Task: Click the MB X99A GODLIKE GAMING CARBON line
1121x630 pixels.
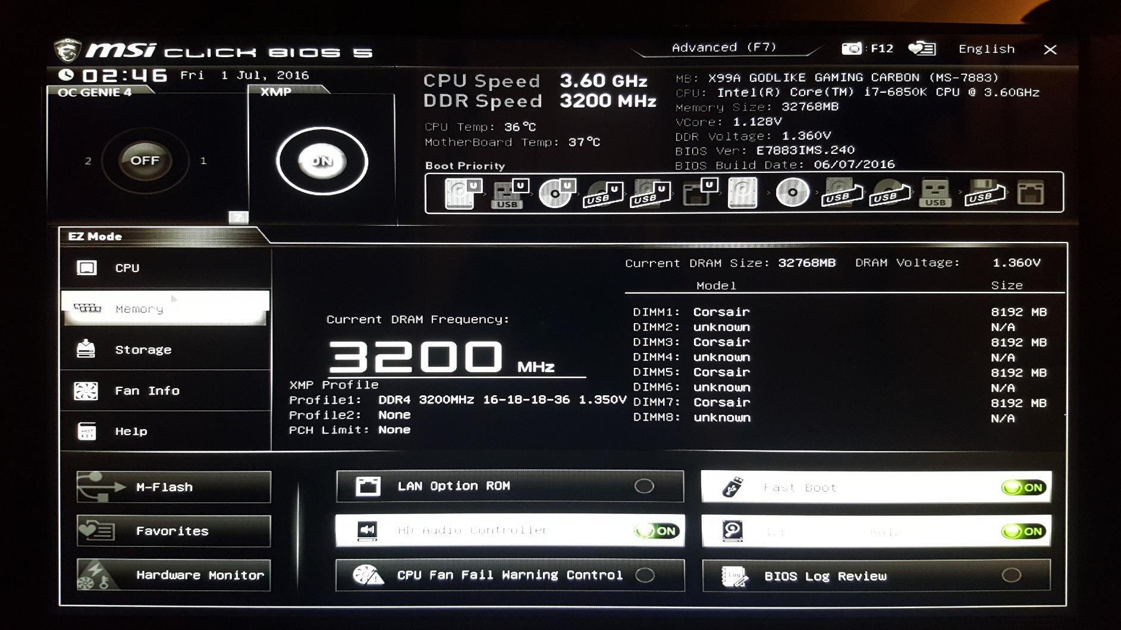Action: pyautogui.click(x=837, y=78)
